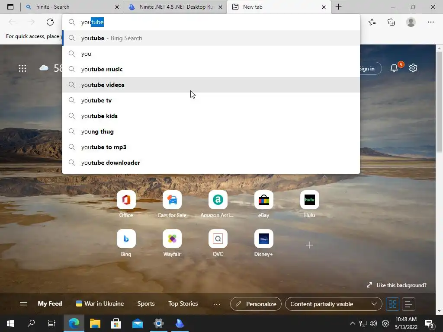Image resolution: width=443 pixels, height=332 pixels.
Task: Add a new quick link site
Action: [309, 245]
